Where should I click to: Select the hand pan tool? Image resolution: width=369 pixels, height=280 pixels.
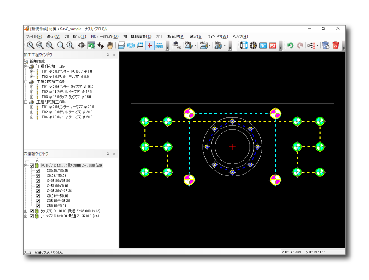point(110,45)
